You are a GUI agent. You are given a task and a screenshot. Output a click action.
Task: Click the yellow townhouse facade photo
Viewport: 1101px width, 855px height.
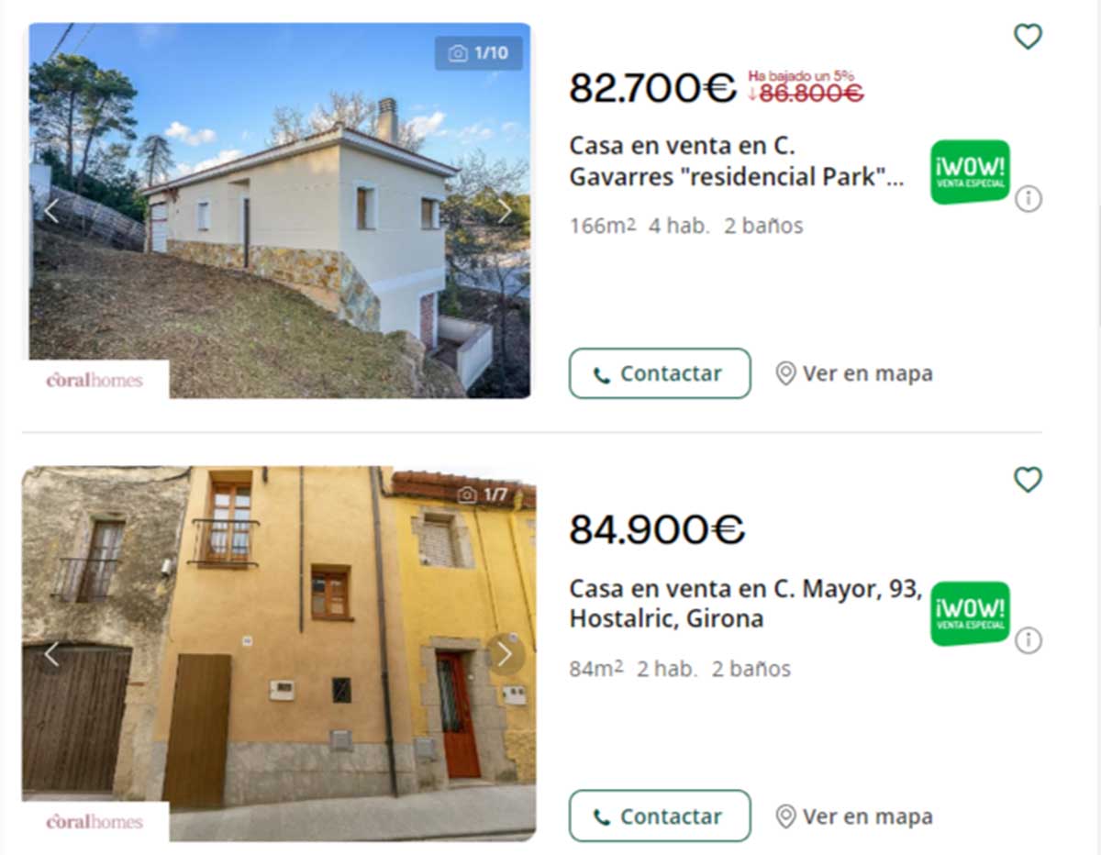279,653
